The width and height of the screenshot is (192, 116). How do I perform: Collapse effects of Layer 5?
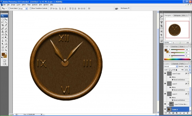(x=188, y=84)
